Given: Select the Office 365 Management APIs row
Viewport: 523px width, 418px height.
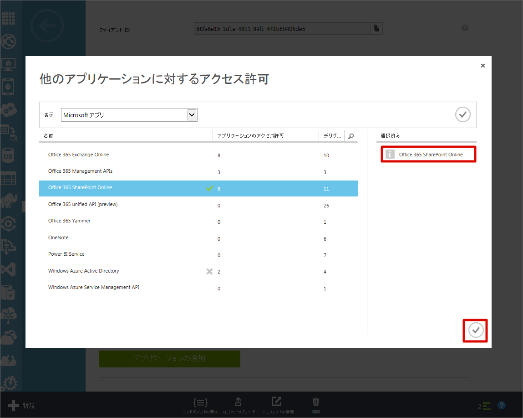Looking at the screenshot, I should (198, 172).
